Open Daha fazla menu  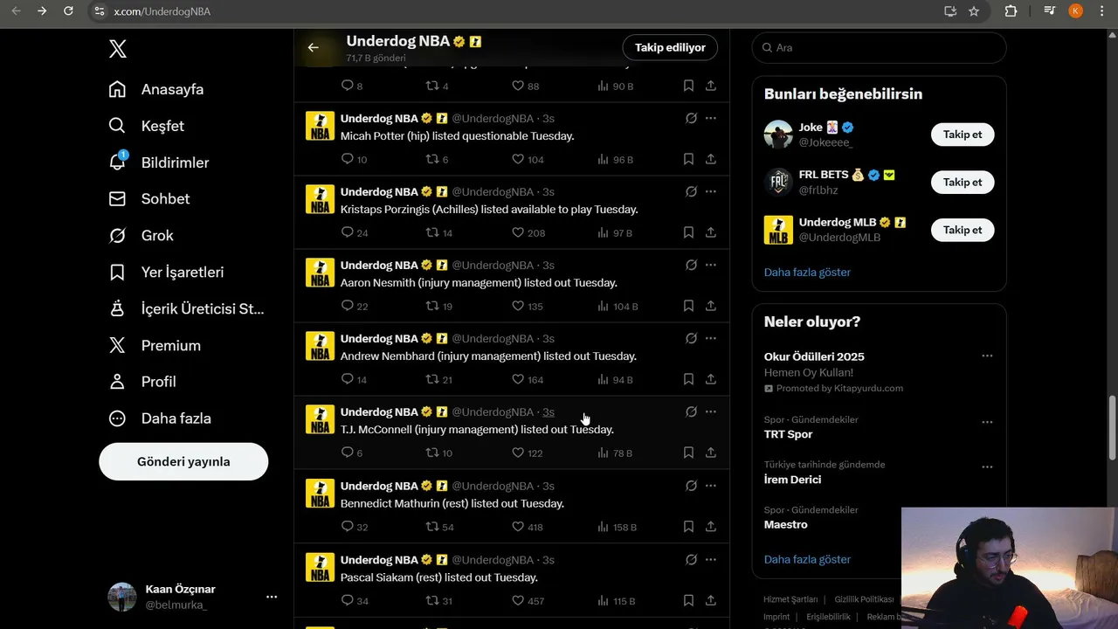161,418
